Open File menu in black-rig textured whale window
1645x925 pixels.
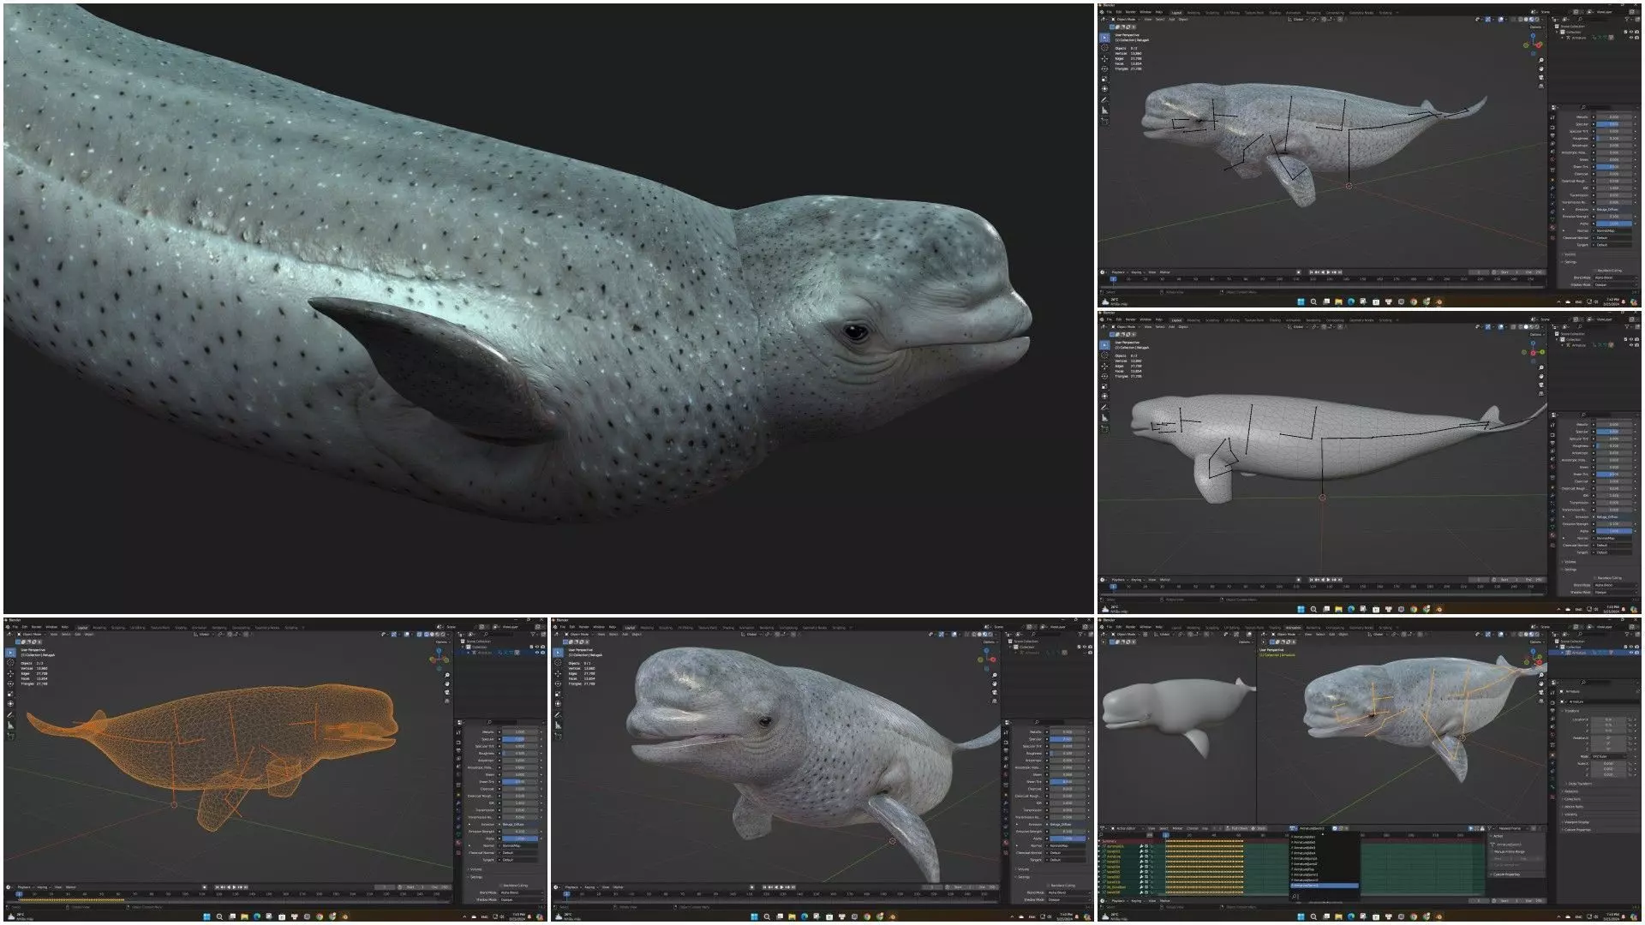[x=1109, y=12]
